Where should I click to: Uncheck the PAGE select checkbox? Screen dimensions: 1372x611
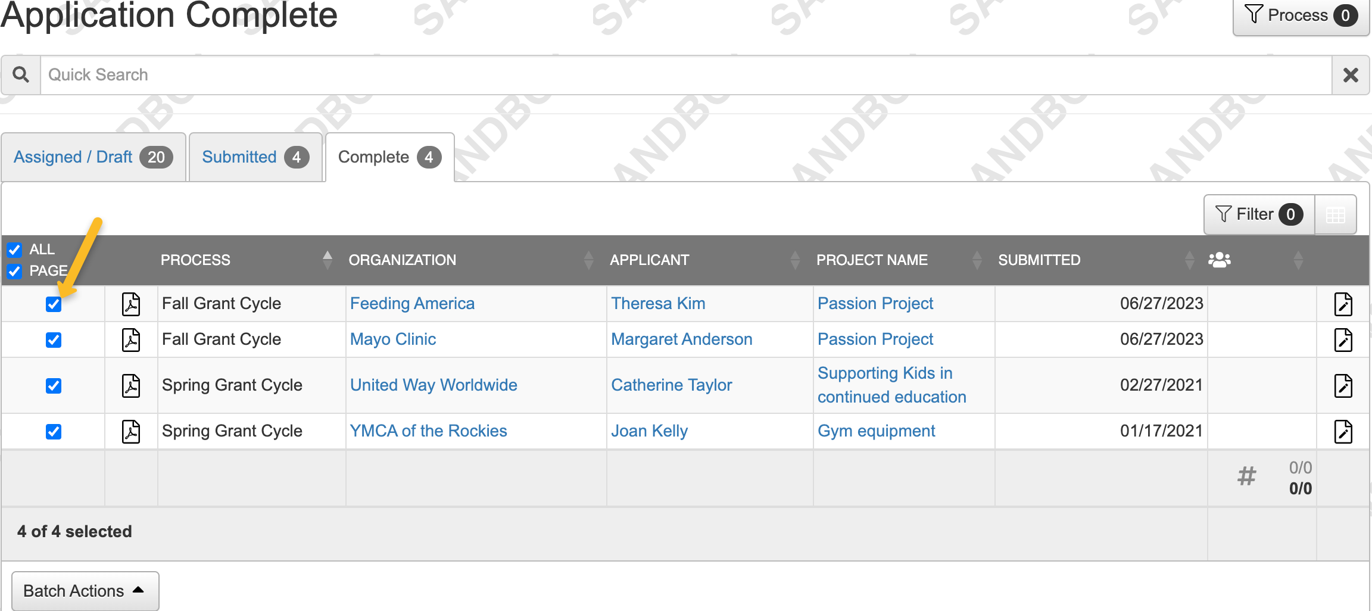click(x=15, y=272)
